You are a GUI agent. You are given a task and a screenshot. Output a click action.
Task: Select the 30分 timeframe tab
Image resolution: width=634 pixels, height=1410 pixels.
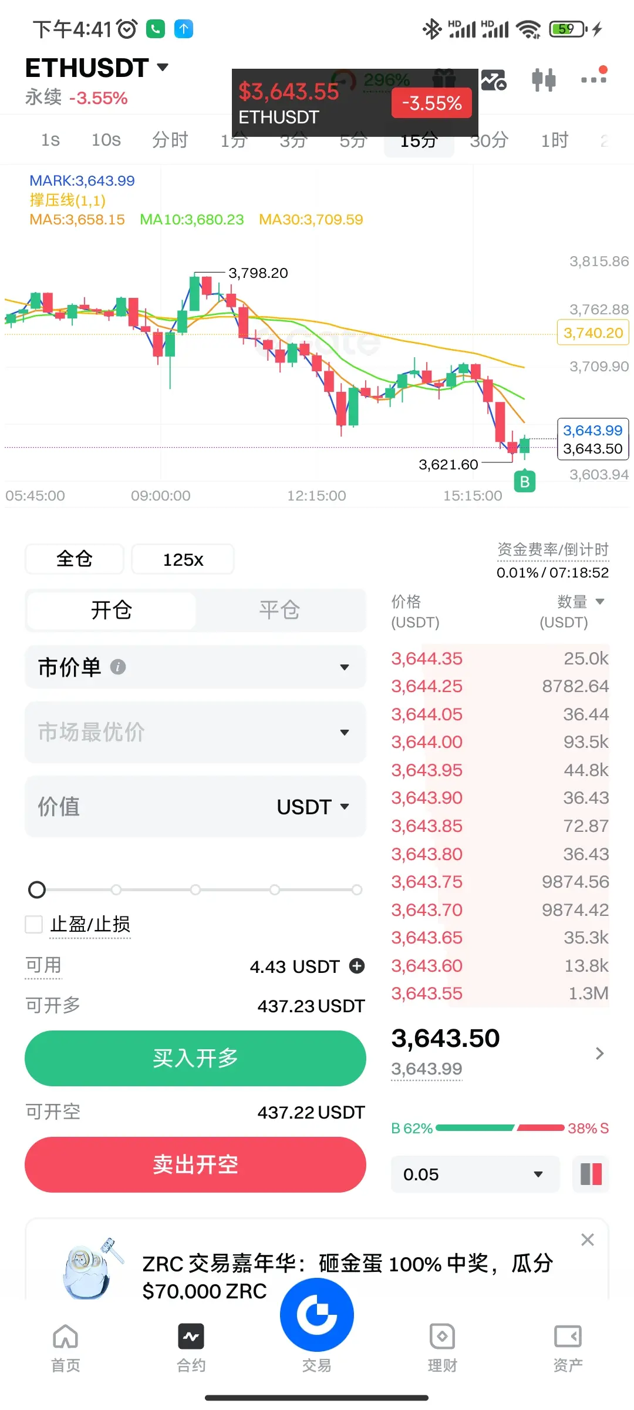click(x=489, y=140)
